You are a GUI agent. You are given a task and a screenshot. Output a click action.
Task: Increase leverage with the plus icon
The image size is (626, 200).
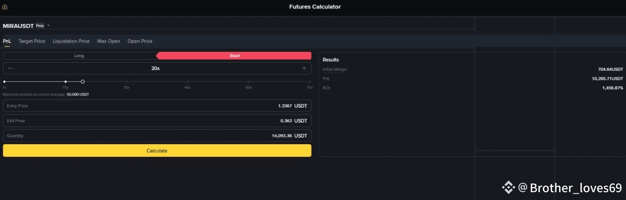coord(304,68)
